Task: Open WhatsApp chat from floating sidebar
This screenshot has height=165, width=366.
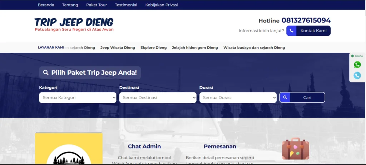Action: pyautogui.click(x=357, y=65)
